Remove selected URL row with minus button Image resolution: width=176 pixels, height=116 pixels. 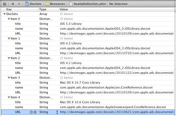35,112
